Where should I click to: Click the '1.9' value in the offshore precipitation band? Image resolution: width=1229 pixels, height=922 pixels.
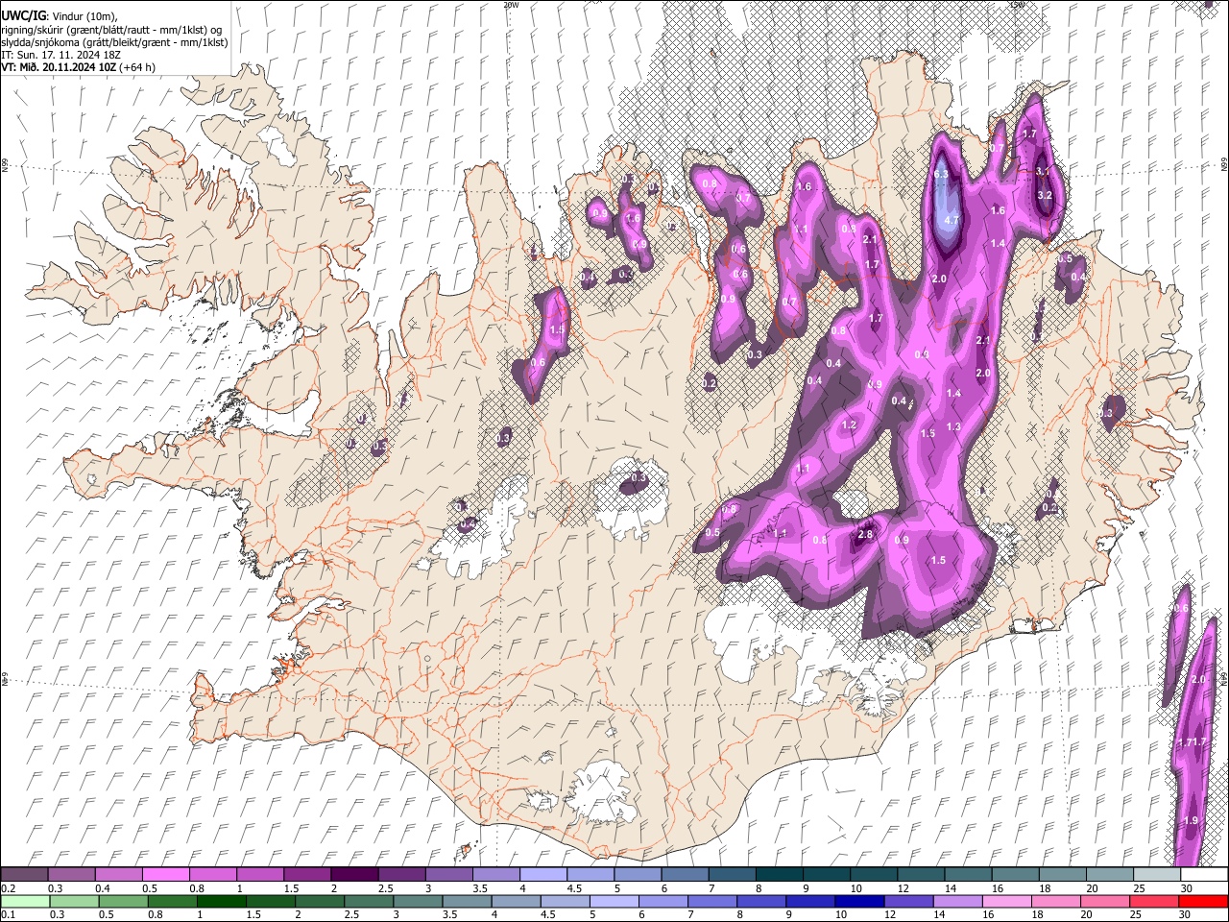coord(1192,820)
